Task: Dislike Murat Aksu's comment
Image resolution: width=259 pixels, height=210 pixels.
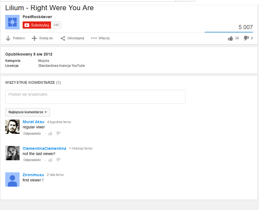Action: pos(58,133)
